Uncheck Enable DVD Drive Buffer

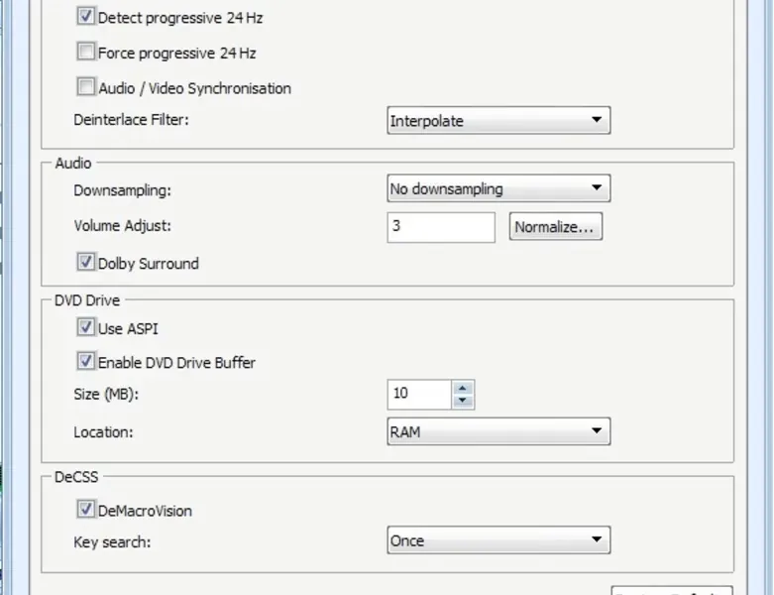click(86, 362)
